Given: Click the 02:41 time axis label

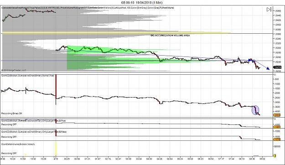Looking at the screenshot, I should (118, 159).
